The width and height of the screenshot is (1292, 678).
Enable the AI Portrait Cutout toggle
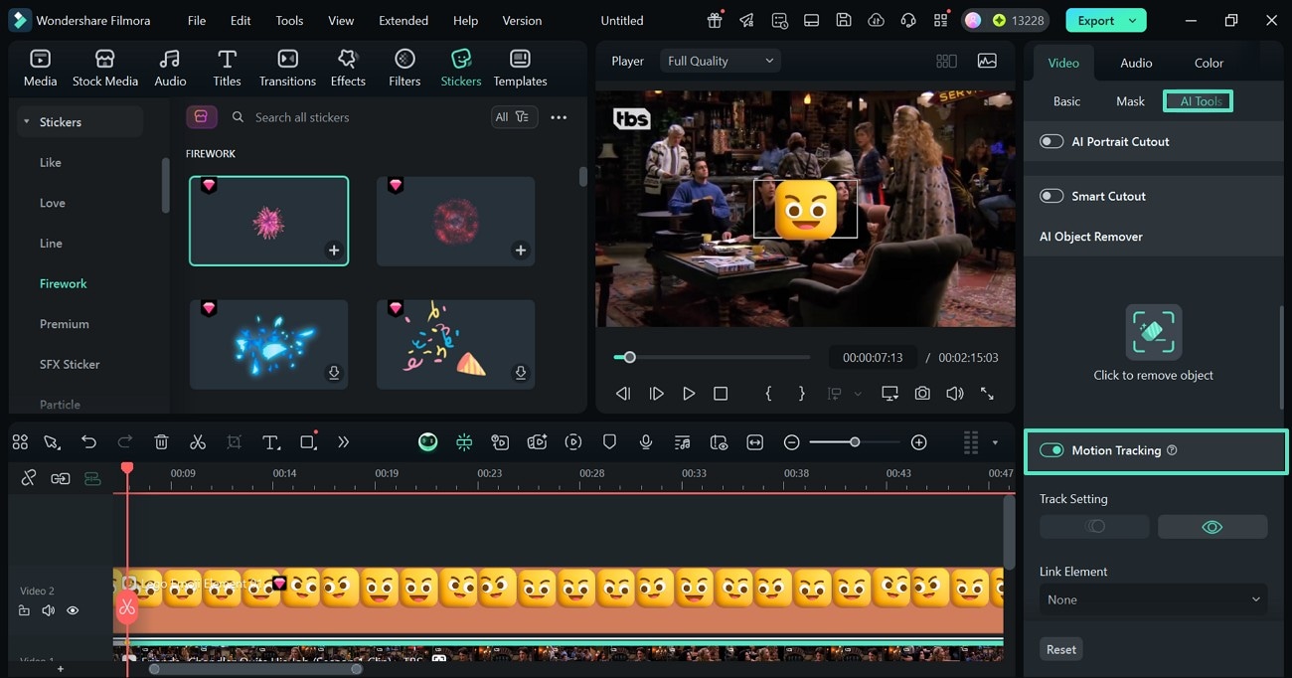coord(1050,140)
